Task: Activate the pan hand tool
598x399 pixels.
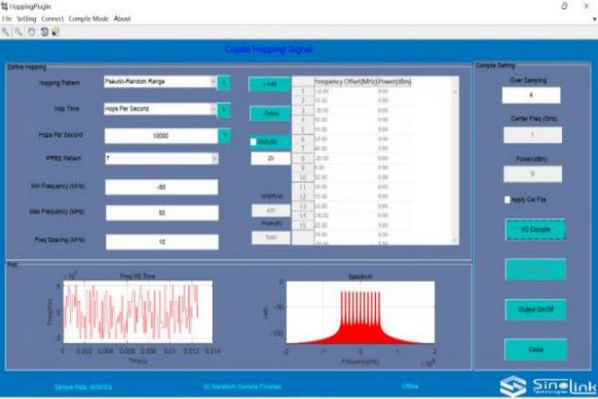Action: (x=32, y=32)
